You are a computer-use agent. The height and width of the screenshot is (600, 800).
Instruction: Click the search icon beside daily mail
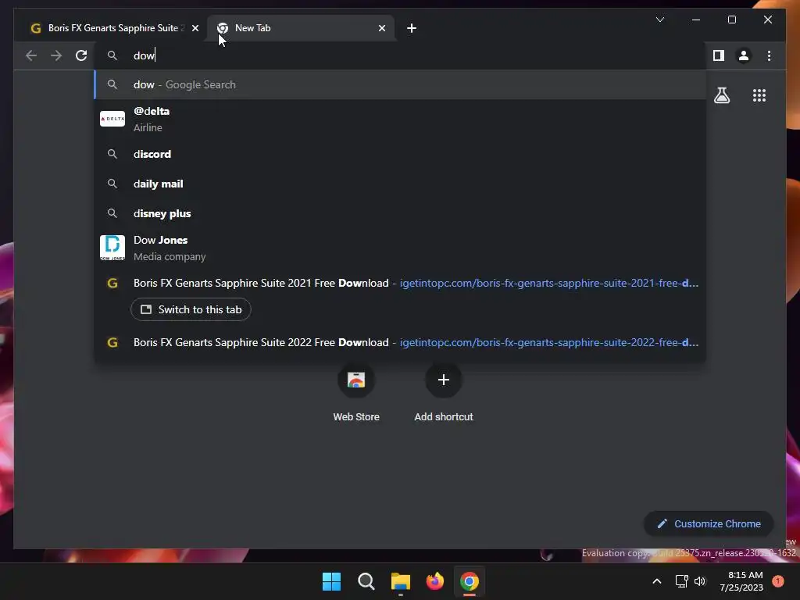tap(112, 184)
